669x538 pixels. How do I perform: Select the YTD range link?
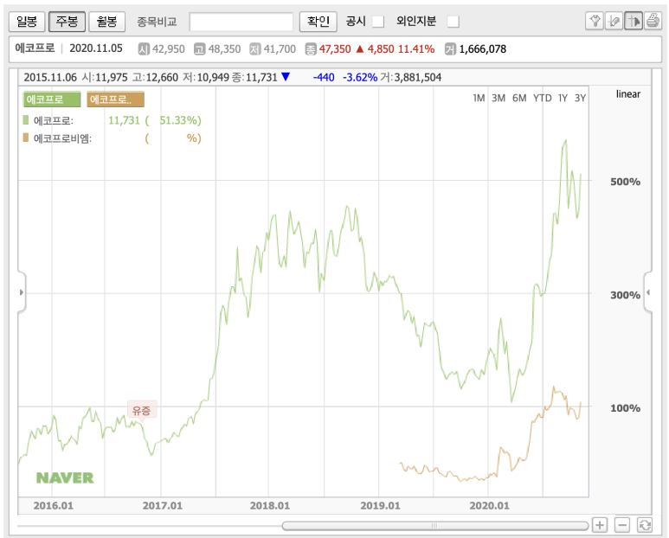tap(543, 98)
